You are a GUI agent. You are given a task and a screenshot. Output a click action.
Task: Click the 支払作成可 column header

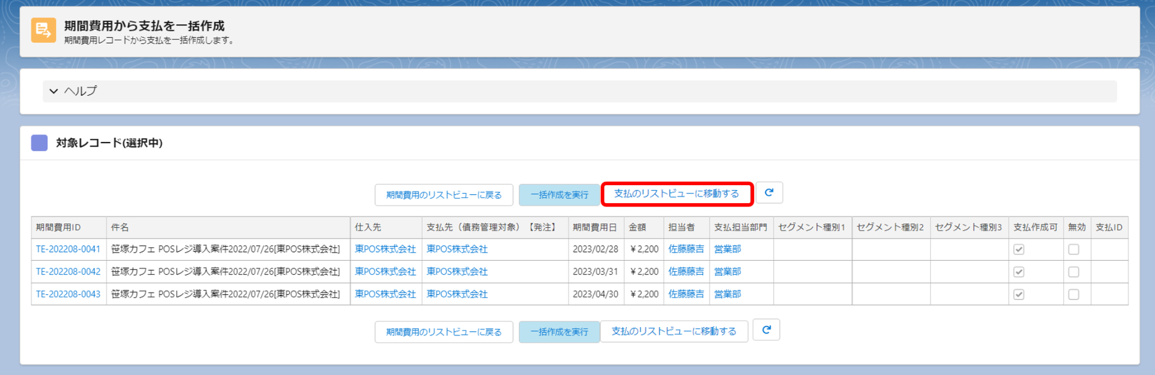click(x=1035, y=227)
